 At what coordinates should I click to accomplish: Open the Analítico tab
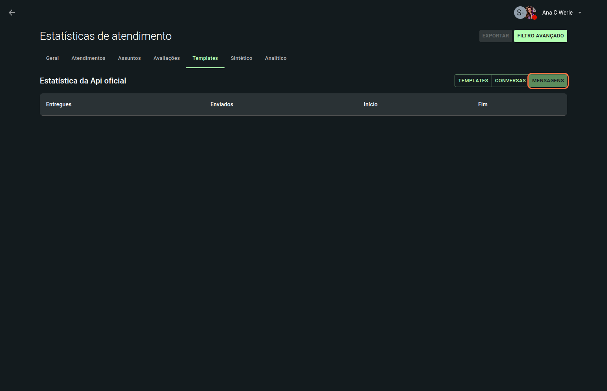pos(276,58)
